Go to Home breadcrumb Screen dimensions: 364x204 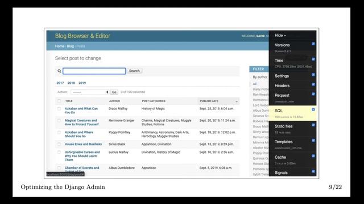click(x=59, y=46)
